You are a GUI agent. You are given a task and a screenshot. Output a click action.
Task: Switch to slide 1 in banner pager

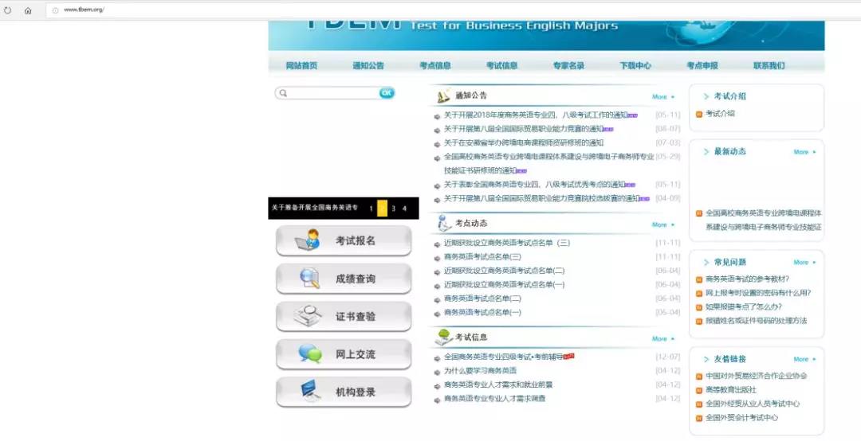pyautogui.click(x=371, y=209)
